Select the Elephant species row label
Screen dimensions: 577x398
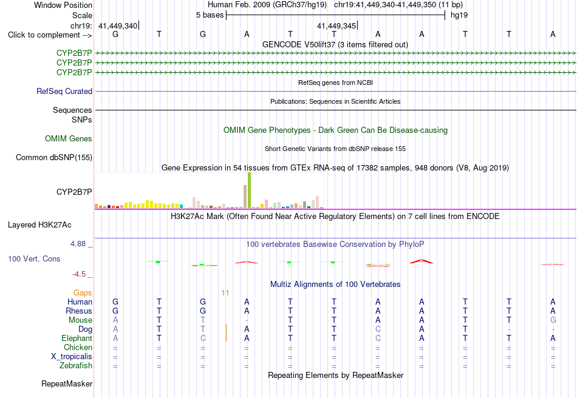[x=77, y=338]
